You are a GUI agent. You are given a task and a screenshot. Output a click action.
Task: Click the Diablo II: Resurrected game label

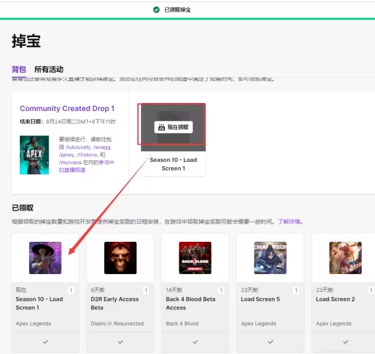117,324
